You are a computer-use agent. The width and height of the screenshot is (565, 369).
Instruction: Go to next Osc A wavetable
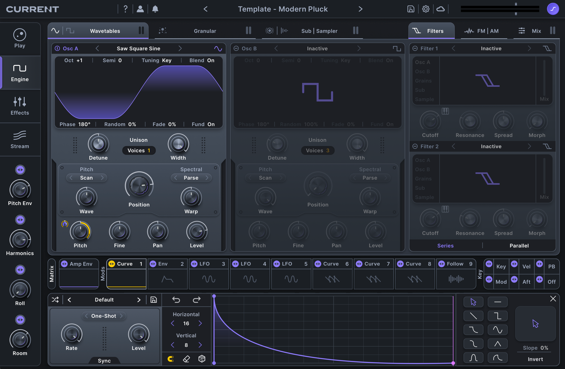click(180, 48)
